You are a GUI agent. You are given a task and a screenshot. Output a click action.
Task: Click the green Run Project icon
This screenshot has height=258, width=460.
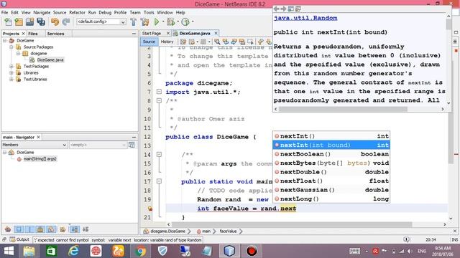click(157, 21)
